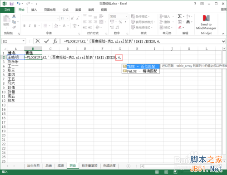Open the 文件 File tab
Viewport: 227px width, 175px height.
coord(7,10)
